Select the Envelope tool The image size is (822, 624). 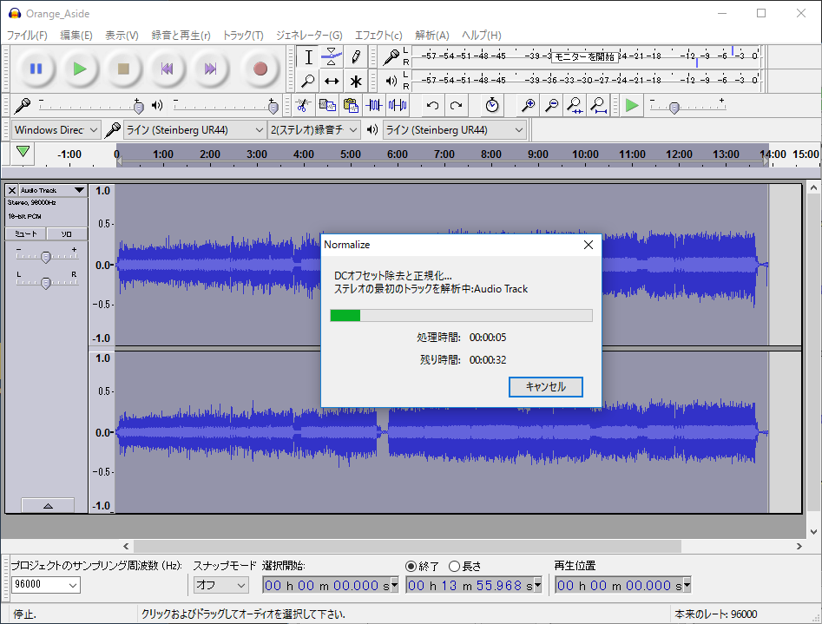pyautogui.click(x=332, y=57)
